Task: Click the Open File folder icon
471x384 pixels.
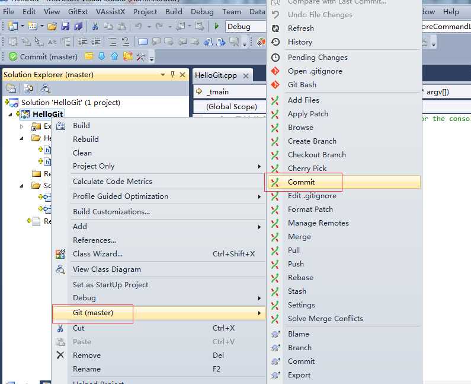Action: 52,27
